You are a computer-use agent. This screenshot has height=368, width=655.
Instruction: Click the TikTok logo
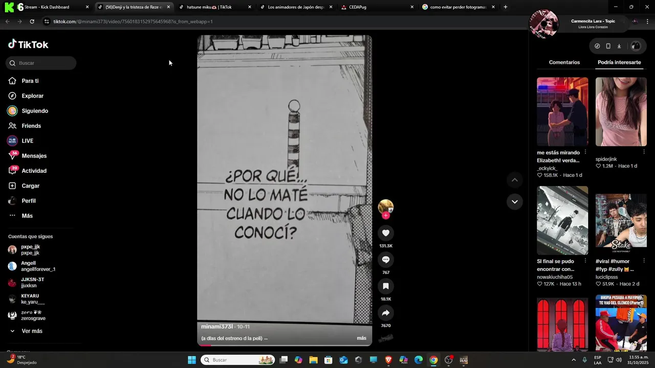(x=28, y=44)
